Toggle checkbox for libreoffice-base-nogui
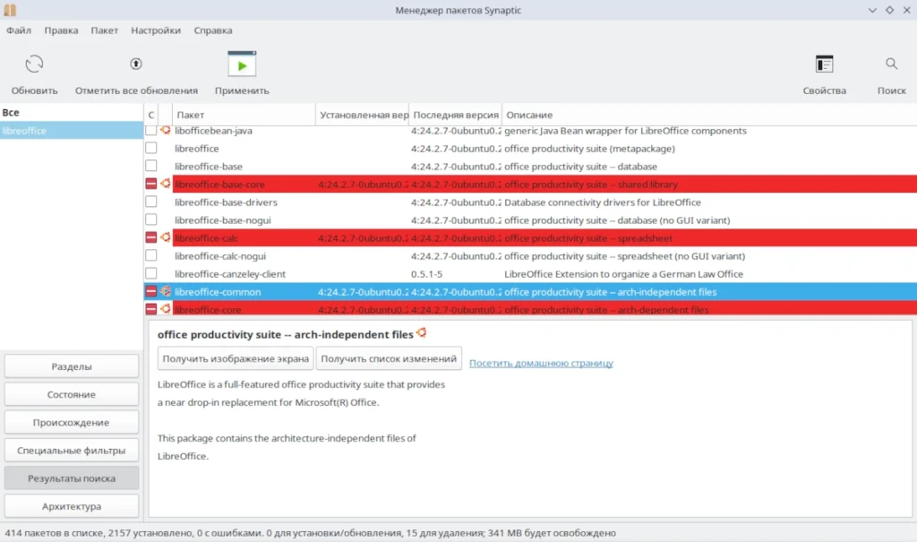The image size is (917, 542). tap(150, 219)
